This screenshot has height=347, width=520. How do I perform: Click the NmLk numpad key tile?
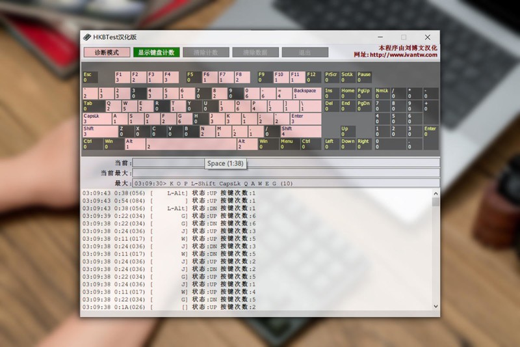tap(382, 93)
